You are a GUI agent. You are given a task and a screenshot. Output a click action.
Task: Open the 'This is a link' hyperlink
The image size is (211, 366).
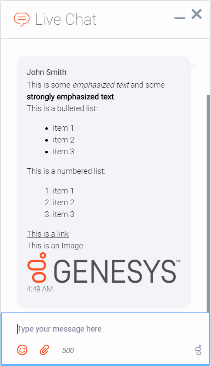[x=48, y=234]
